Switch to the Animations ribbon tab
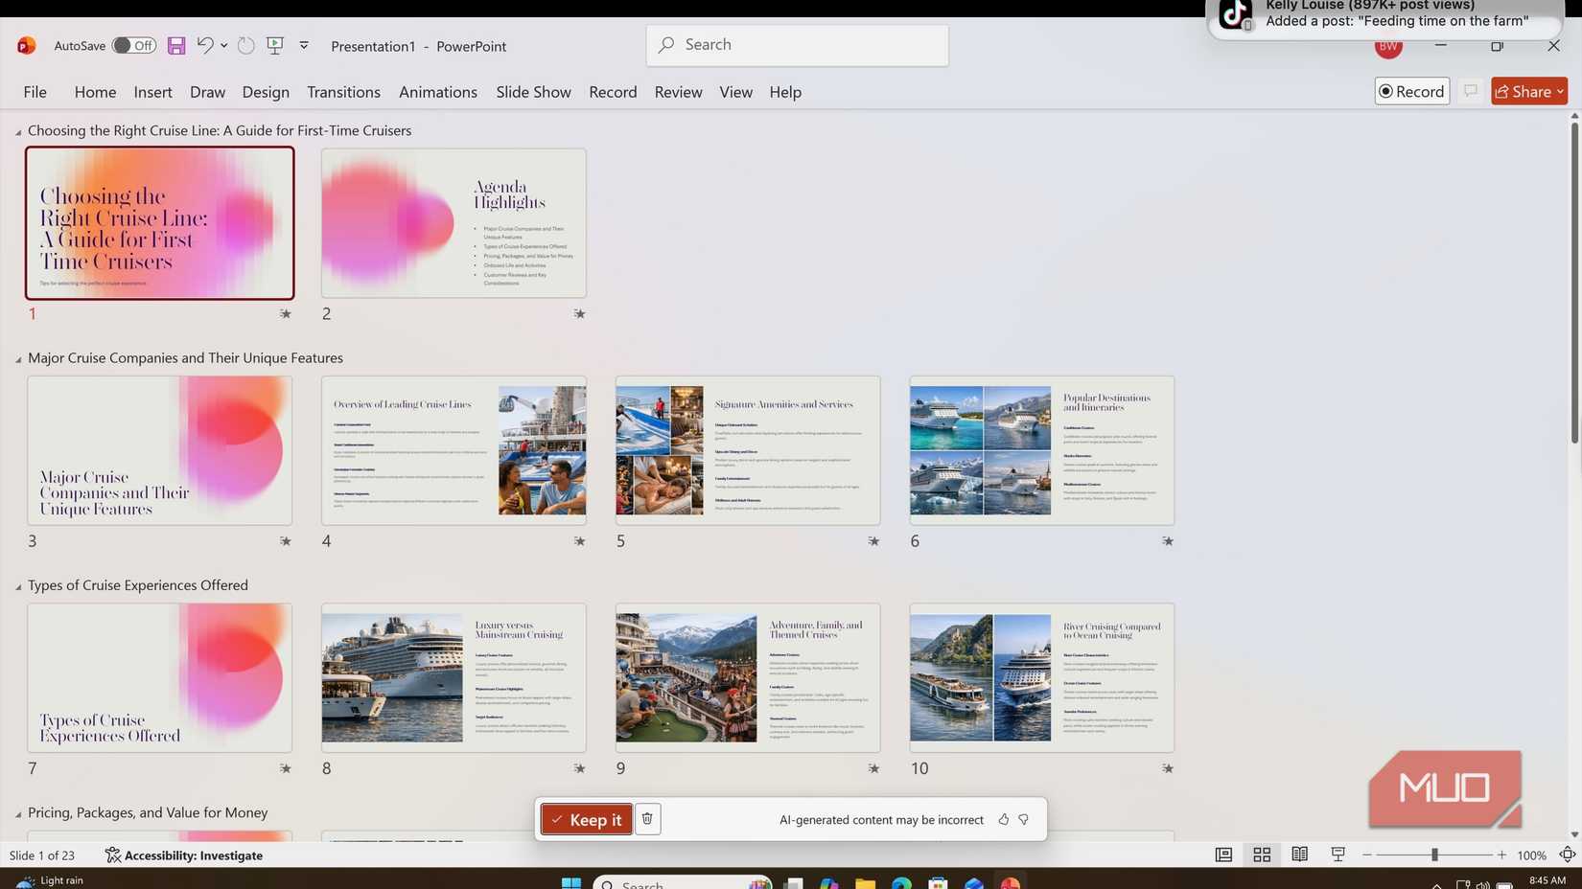The image size is (1582, 889). [x=437, y=91]
